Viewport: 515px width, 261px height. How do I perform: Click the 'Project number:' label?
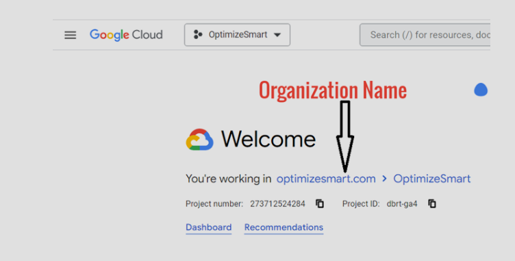[214, 204]
